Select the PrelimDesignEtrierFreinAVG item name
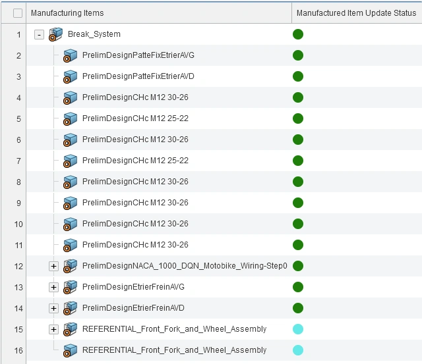The height and width of the screenshot is (364, 422). (133, 286)
